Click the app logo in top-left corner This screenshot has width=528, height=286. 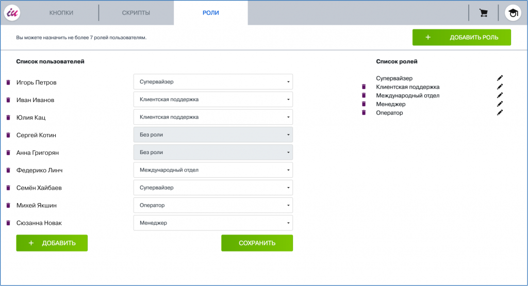[x=12, y=12]
